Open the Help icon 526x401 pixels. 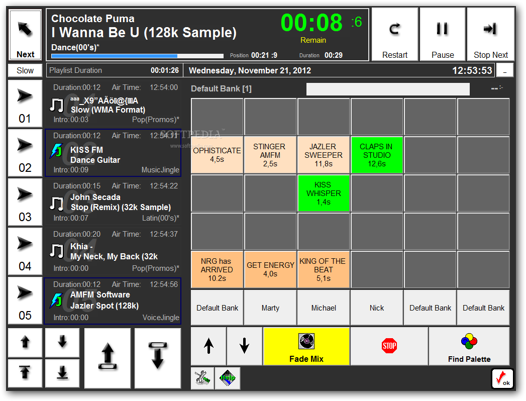[x=228, y=378]
